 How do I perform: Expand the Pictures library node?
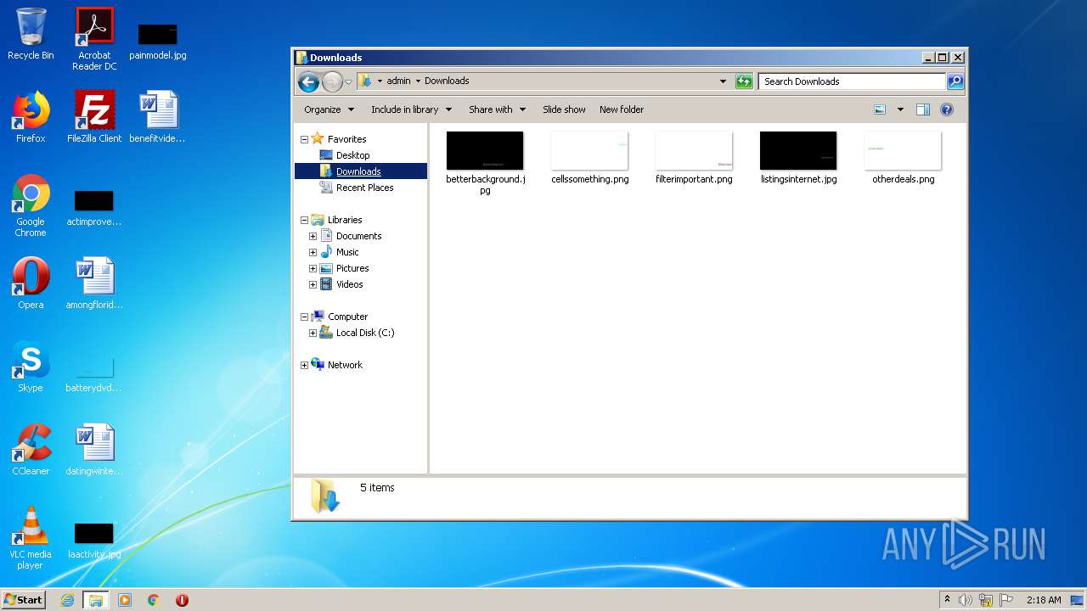click(313, 268)
